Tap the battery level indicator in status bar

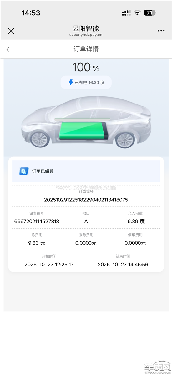pyautogui.click(x=150, y=13)
